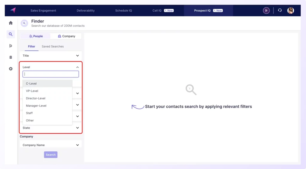Open Sales Engagement in the top navigation

[43, 10]
